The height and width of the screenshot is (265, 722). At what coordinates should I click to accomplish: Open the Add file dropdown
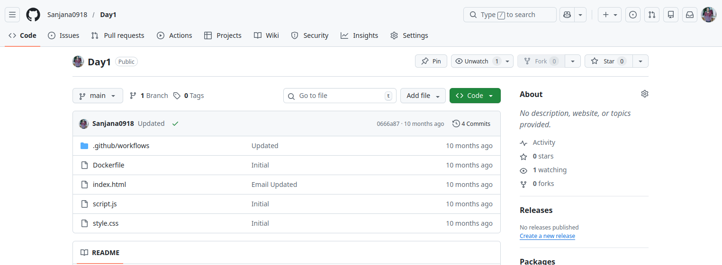[x=423, y=96]
